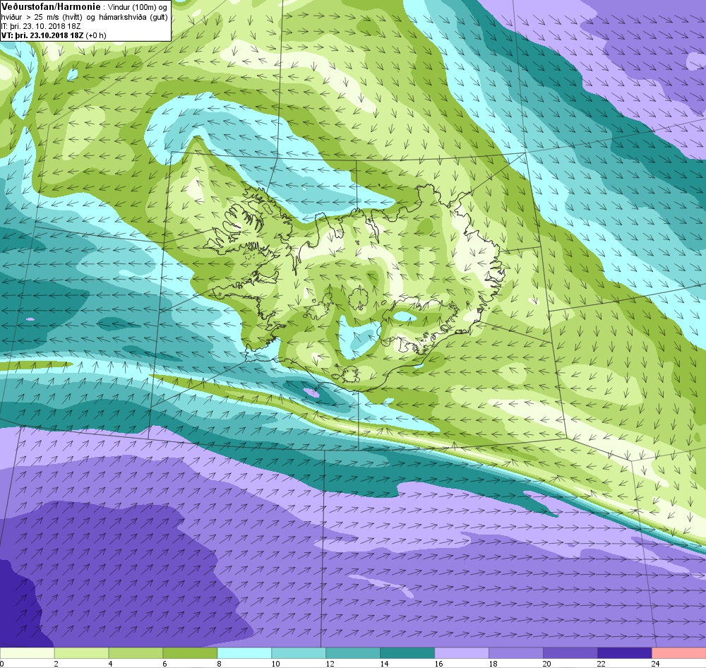Image resolution: width=706 pixels, height=668 pixels.
Task: Select the light cyan 8–10 m/s legend swatch
Action: click(x=244, y=654)
